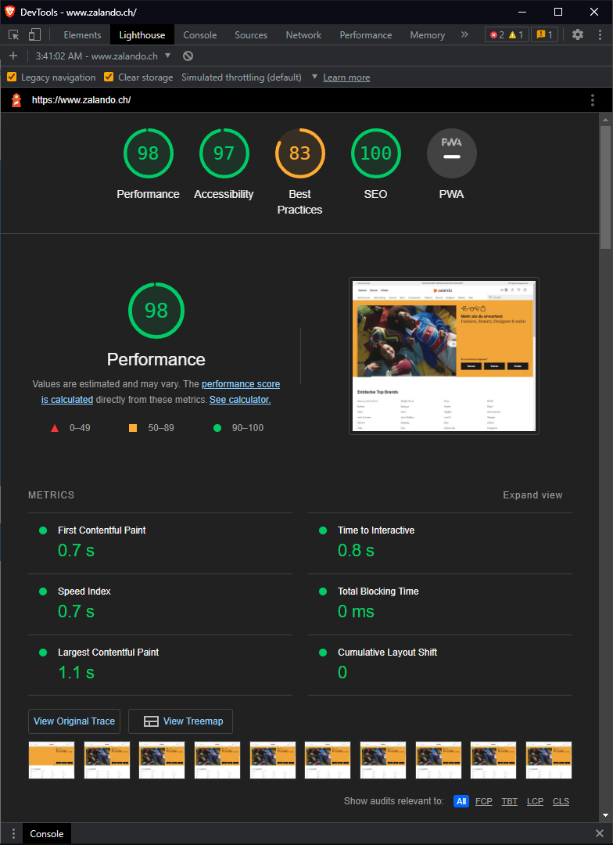Viewport: 613px width, 845px height.
Task: Open the report selector dropdown arrow
Action: (x=167, y=56)
